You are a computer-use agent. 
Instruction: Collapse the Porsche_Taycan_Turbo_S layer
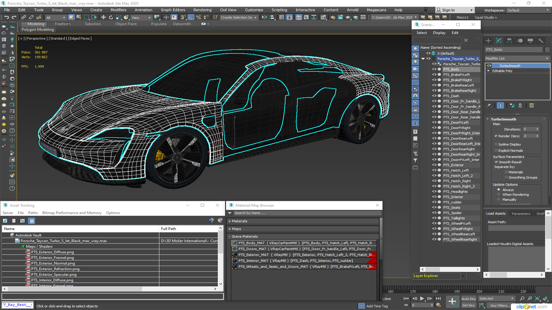pyautogui.click(x=423, y=59)
